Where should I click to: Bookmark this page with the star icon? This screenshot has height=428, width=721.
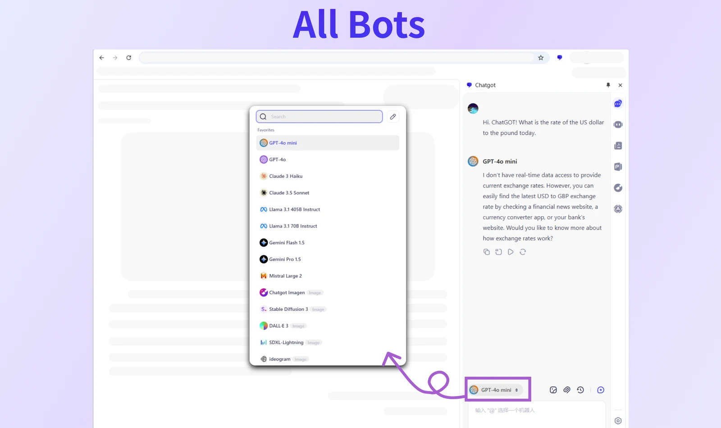541,58
